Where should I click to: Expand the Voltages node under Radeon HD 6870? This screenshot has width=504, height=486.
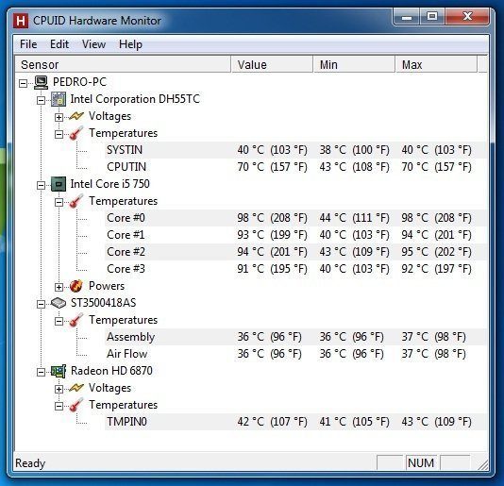59,389
